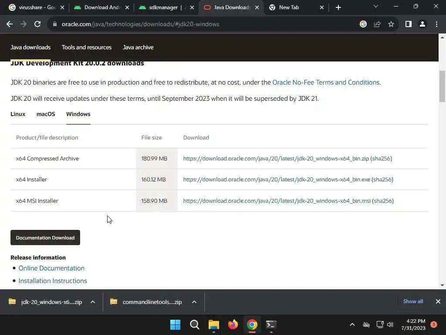Expand options for commandlinetools download
The image size is (446, 335).
194,302
